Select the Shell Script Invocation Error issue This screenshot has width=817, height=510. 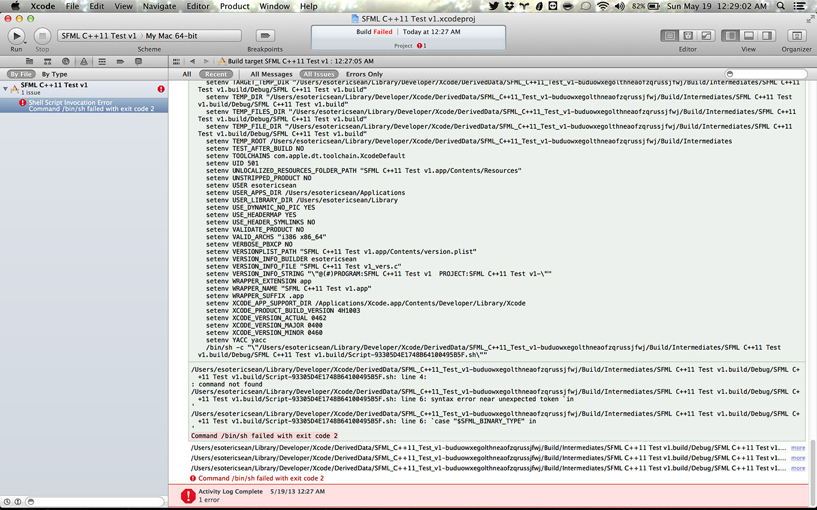(x=84, y=105)
